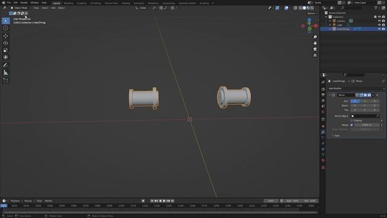The width and height of the screenshot is (387, 218).
Task: Toggle mirror Axis X button
Action: (355, 101)
